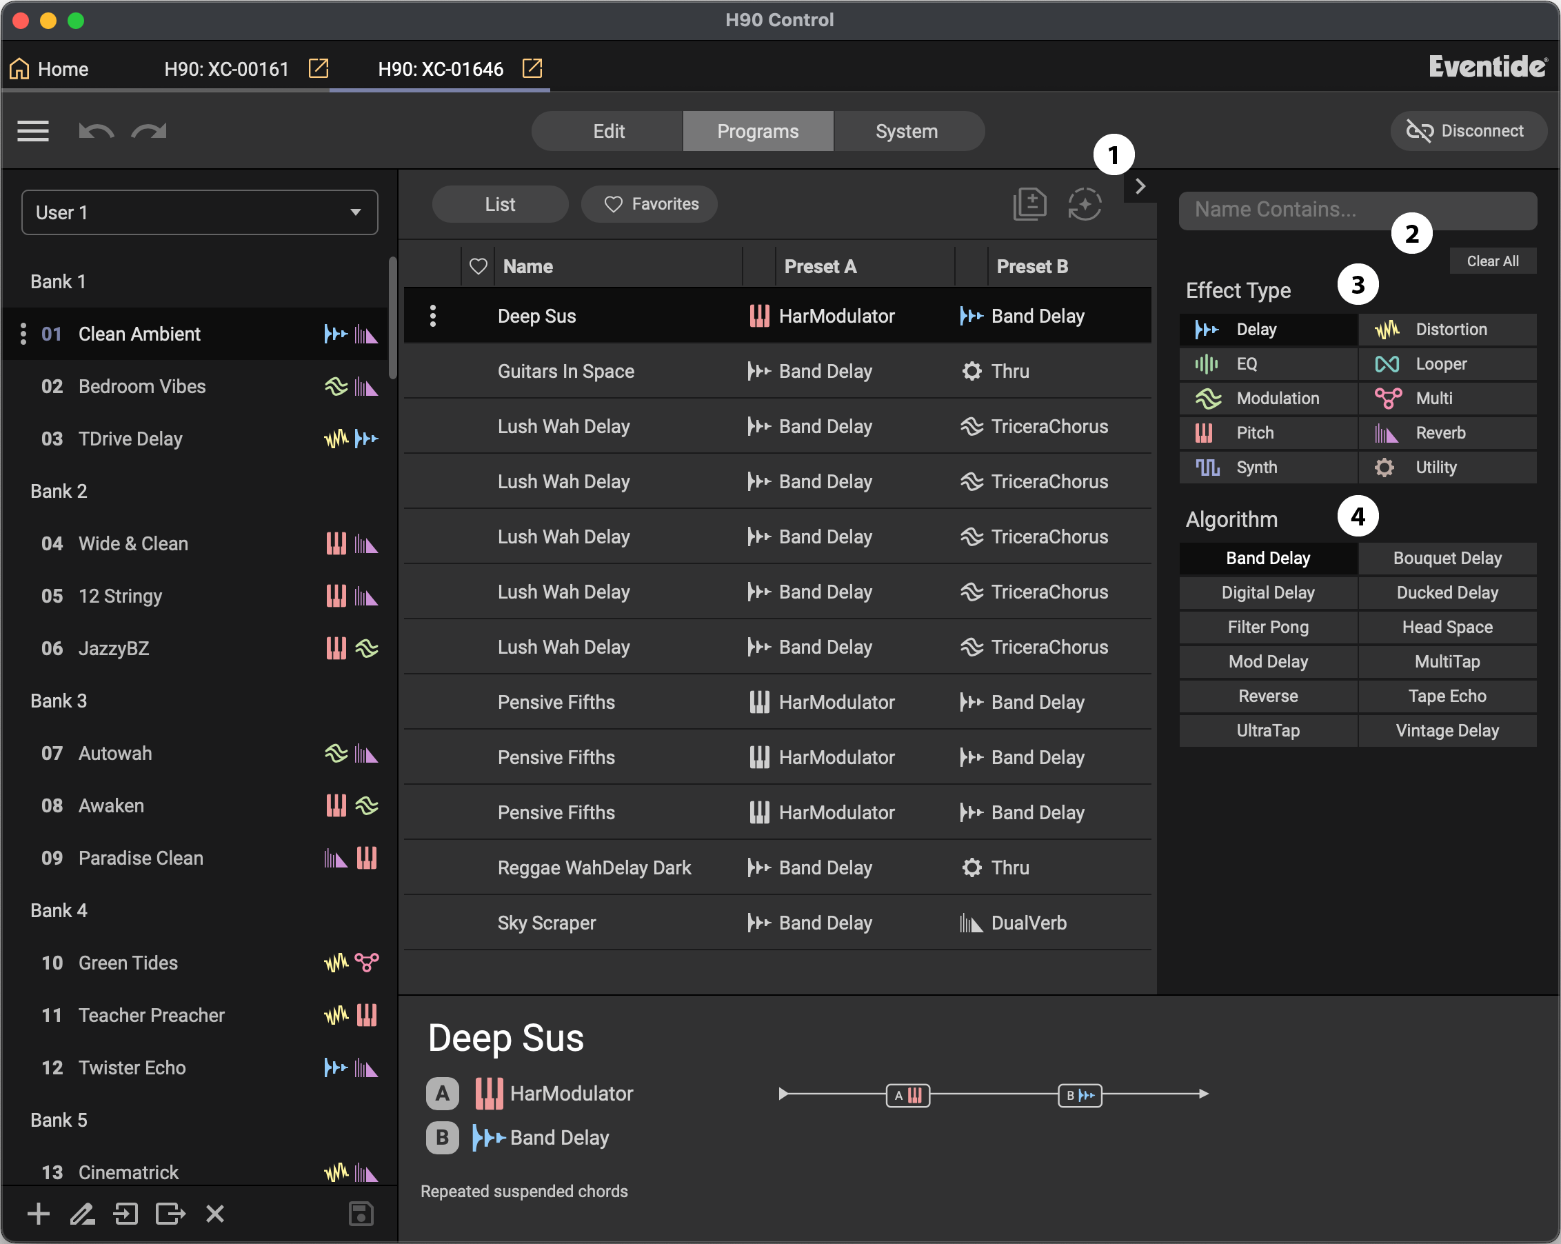Select the Ducked Delay algorithm filter
The width and height of the screenshot is (1561, 1244).
pos(1447,593)
